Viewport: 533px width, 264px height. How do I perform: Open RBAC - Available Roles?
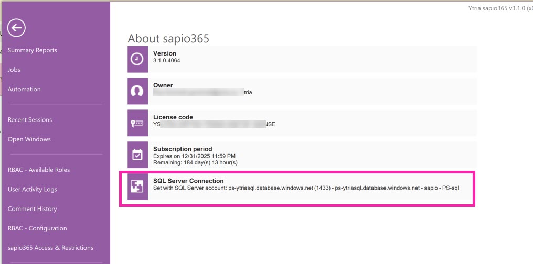39,170
